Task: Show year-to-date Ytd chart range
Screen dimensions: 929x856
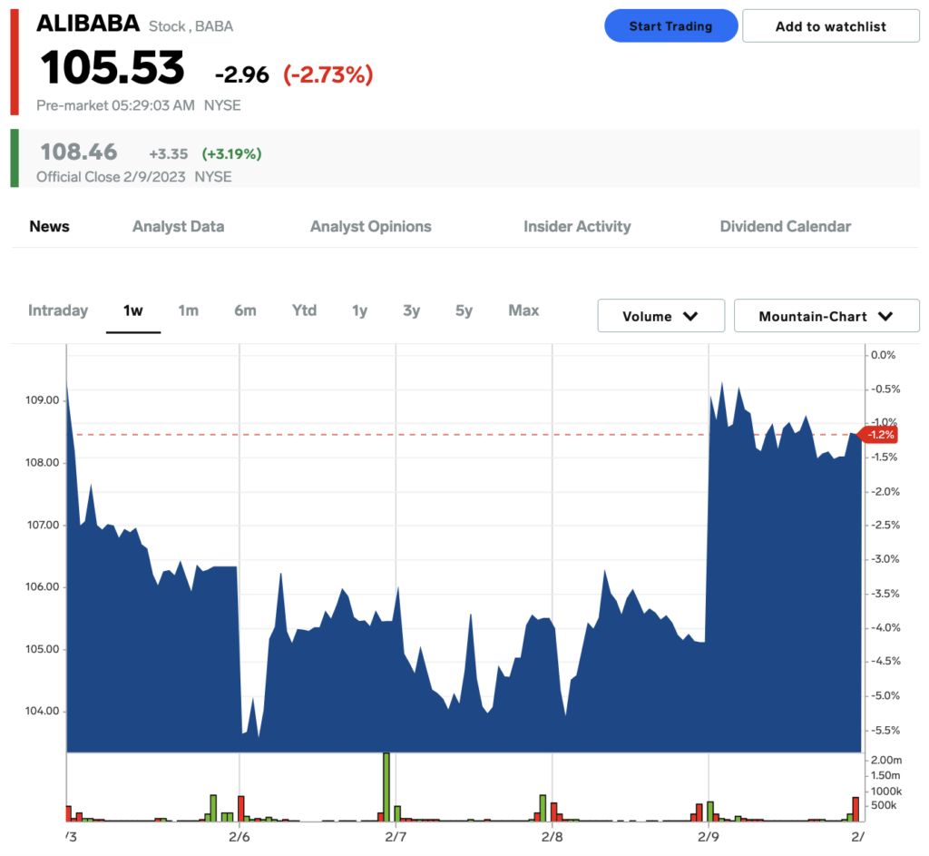Action: (305, 310)
